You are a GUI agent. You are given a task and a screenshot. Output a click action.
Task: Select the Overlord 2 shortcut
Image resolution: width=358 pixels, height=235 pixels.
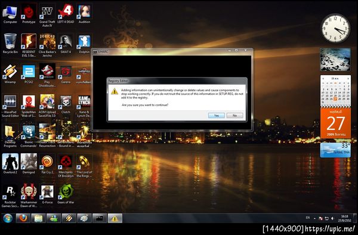click(10, 164)
